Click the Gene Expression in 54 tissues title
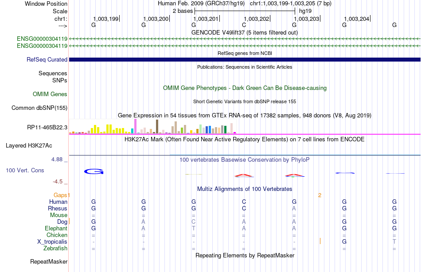421x272 pixels. click(x=245, y=116)
